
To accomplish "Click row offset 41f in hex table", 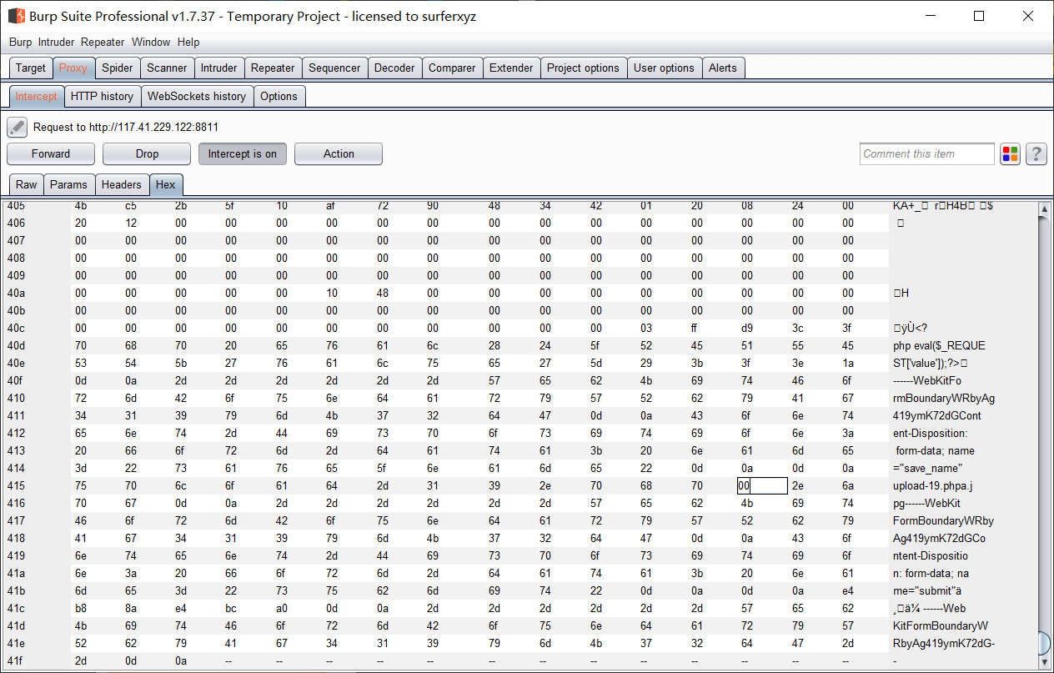I will pyautogui.click(x=15, y=660).
